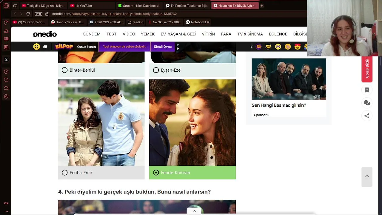Open GX Control speedometer icon in sidebar
382x215 pixels.
(6, 22)
